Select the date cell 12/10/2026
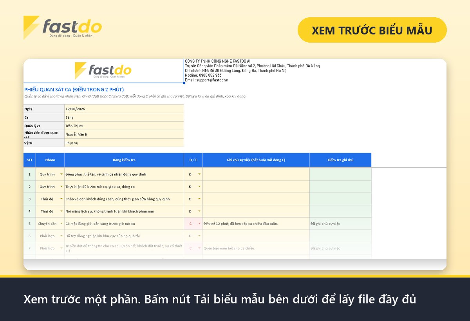This screenshot has width=470, height=321. pyautogui.click(x=124, y=109)
